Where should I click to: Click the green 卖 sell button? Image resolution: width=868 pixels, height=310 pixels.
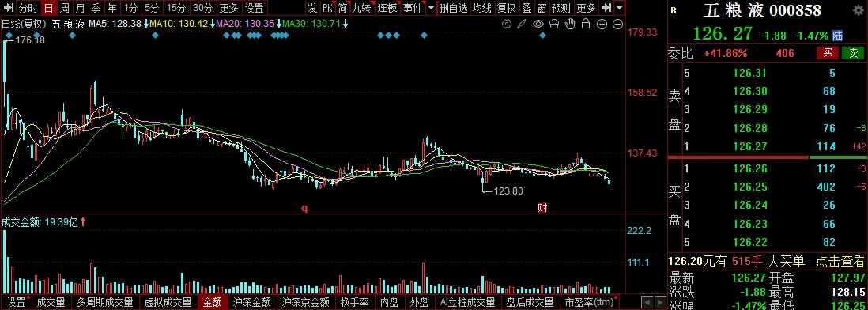tap(853, 53)
